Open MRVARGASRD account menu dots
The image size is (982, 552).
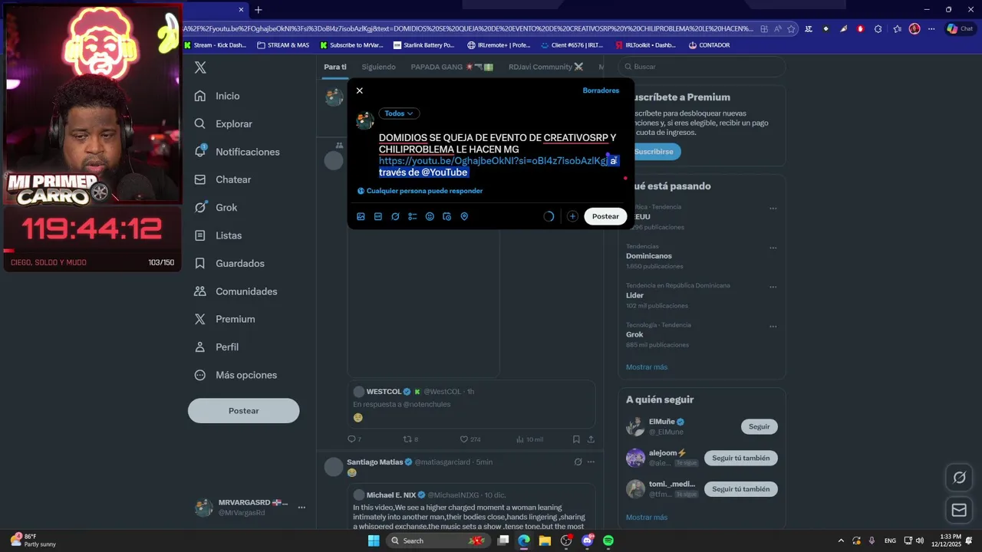pos(302,508)
